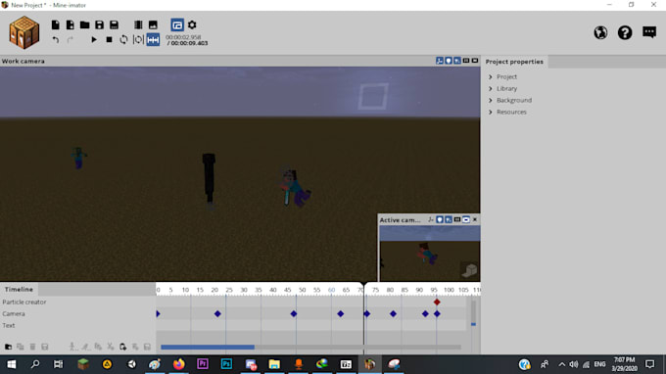Image resolution: width=666 pixels, height=374 pixels.
Task: Open settings with the gear icon
Action: pyautogui.click(x=192, y=25)
